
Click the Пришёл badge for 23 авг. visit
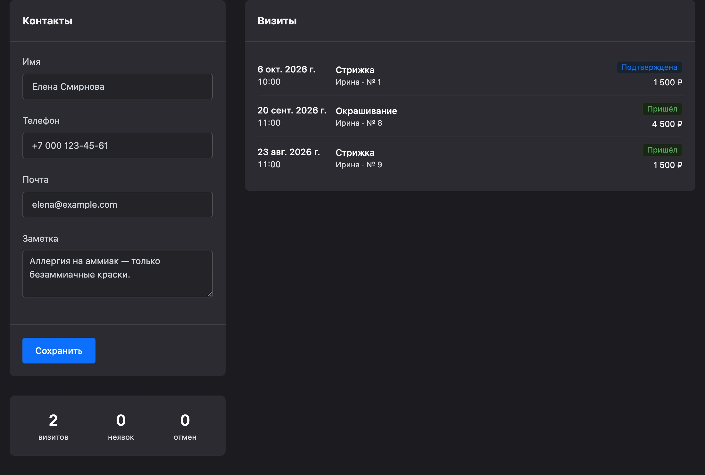click(x=662, y=150)
